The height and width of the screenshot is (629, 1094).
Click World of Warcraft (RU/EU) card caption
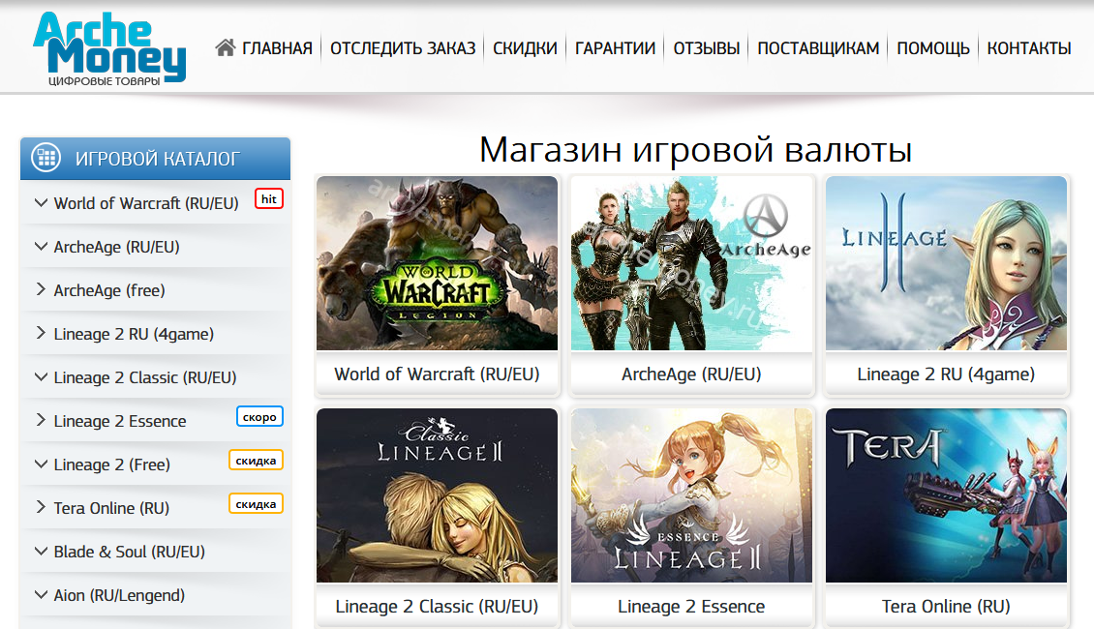pos(437,374)
